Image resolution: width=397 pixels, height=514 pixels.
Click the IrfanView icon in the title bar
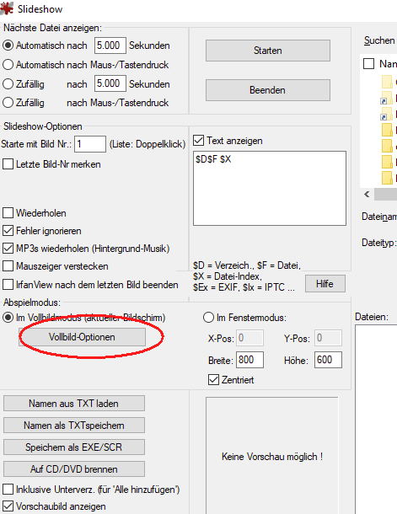click(7, 8)
